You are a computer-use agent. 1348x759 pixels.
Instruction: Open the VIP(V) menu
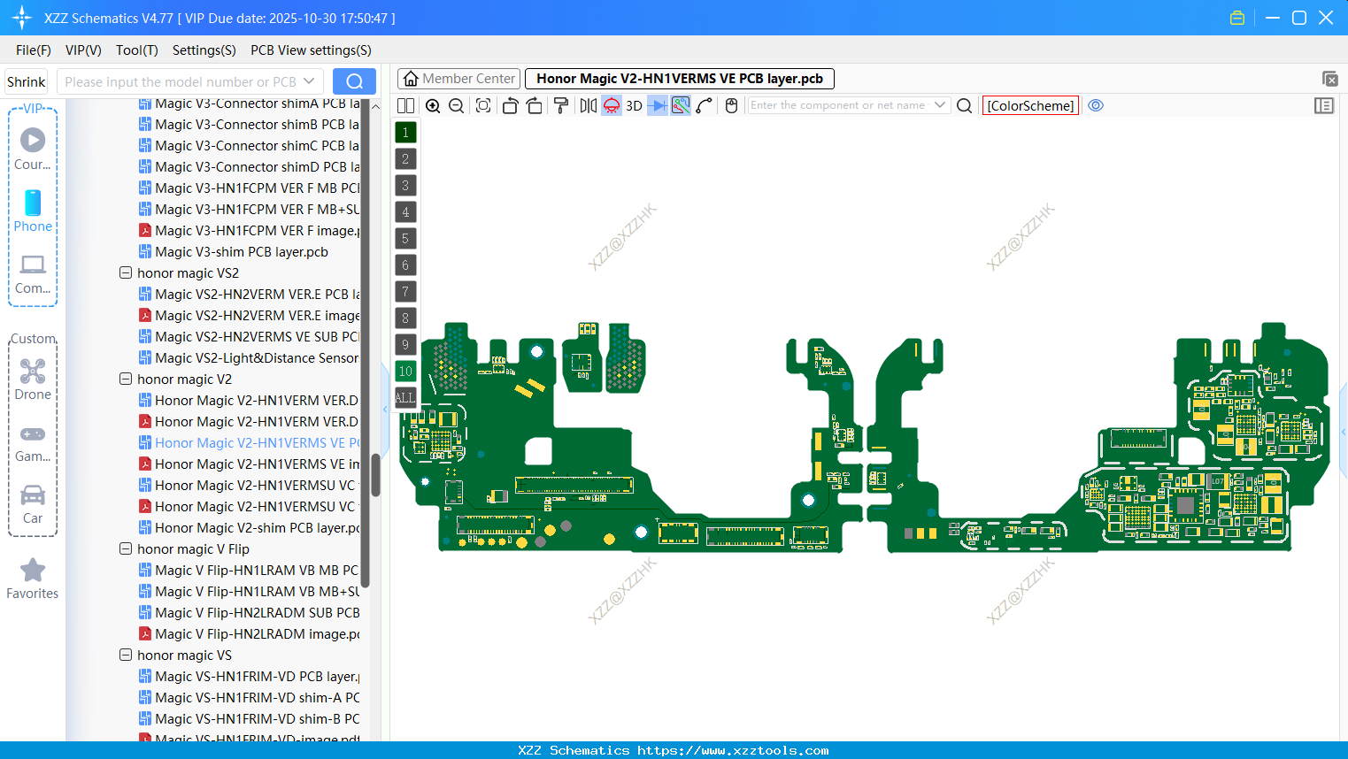tap(83, 50)
